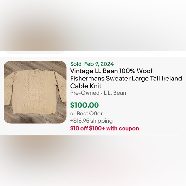Select the blurred listing above the sweater
The height and width of the screenshot is (186, 186).
tap(93, 25)
